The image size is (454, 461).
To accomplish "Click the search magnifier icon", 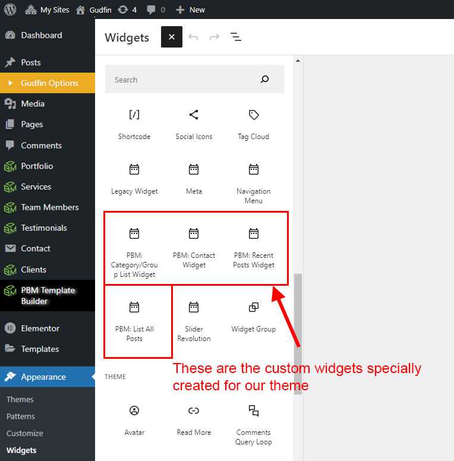I will [265, 80].
